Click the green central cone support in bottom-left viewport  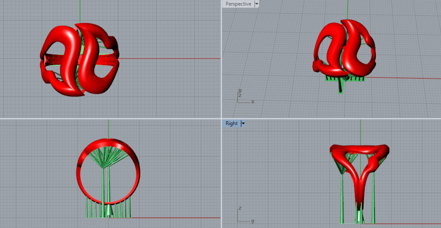109,211
